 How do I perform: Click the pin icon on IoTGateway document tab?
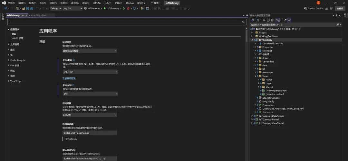pyautogui.click(x=23, y=15)
